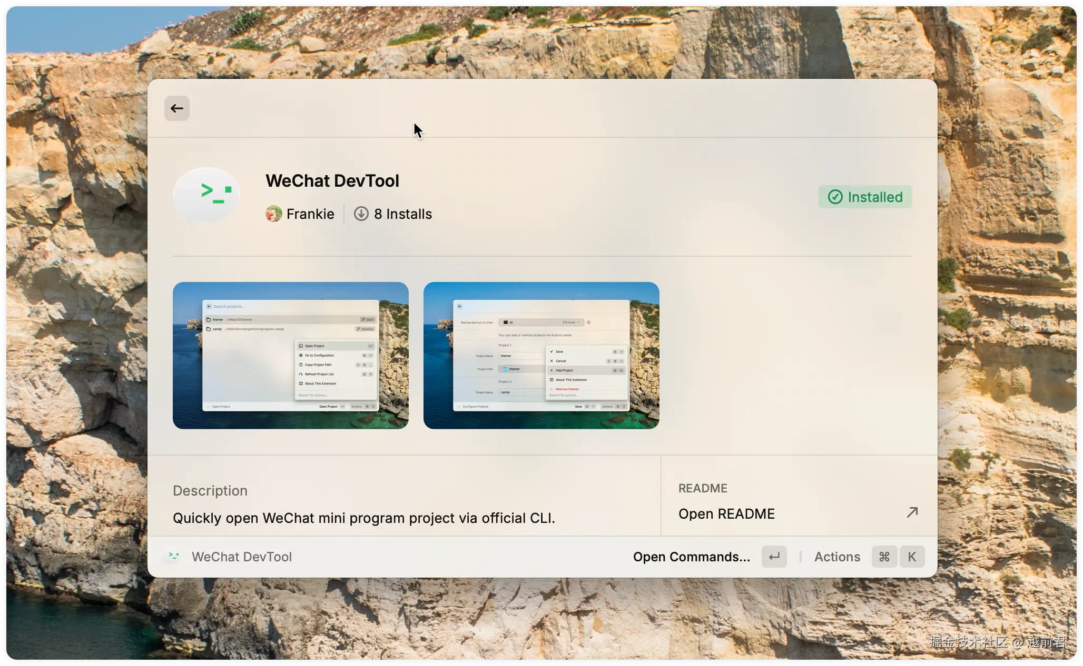Open the Actions menu
This screenshot has height=666, width=1083.
(837, 557)
